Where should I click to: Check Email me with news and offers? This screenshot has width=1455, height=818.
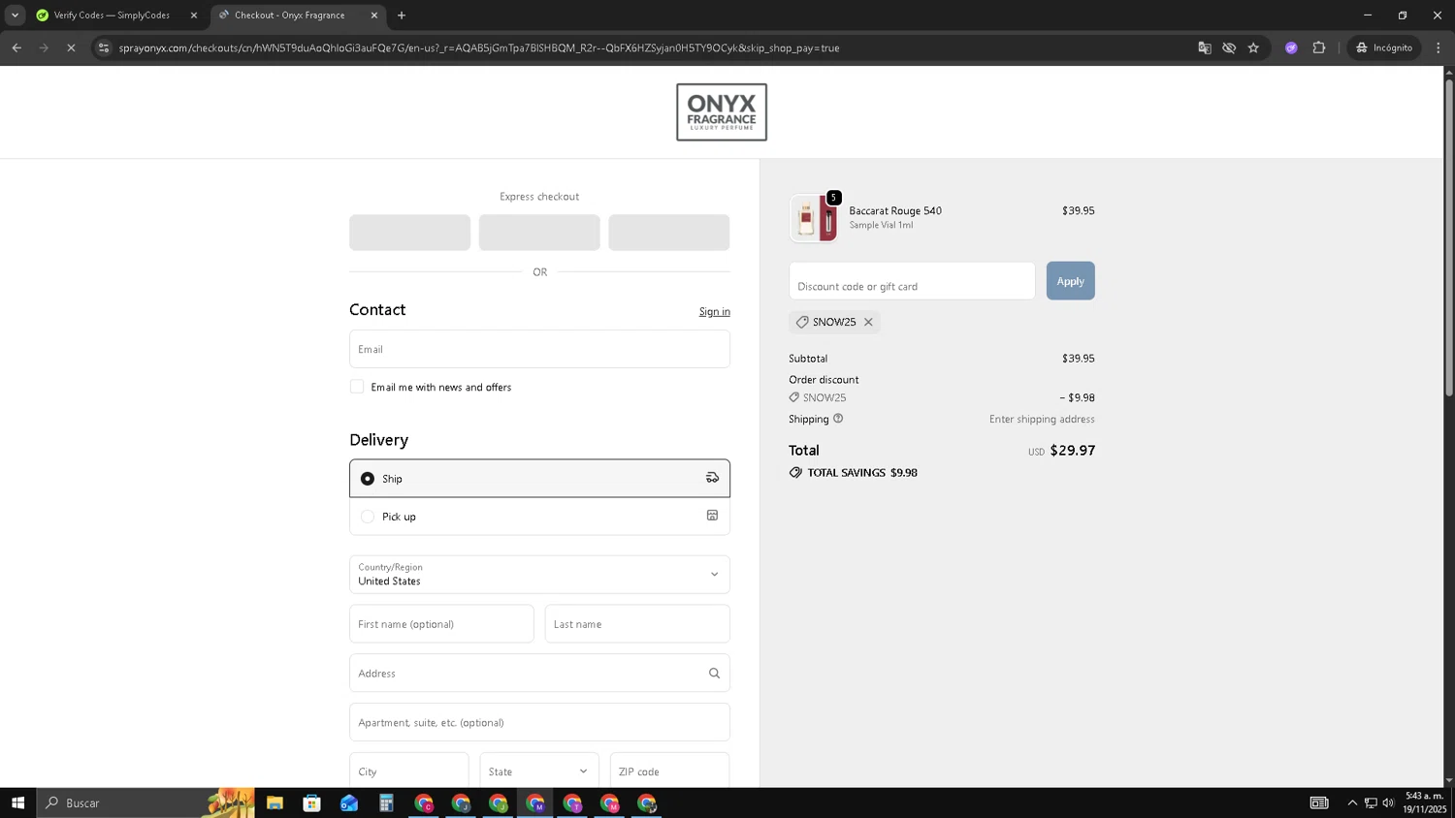357,387
